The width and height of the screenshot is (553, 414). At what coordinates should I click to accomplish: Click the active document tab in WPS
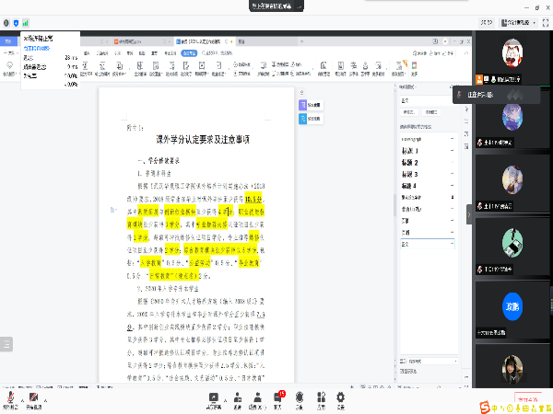point(205,42)
